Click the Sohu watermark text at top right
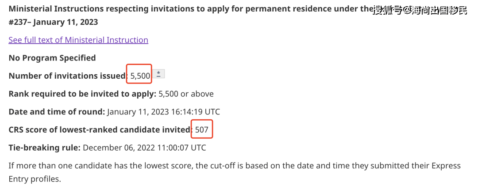This screenshot has height=190, width=478. 420,11
